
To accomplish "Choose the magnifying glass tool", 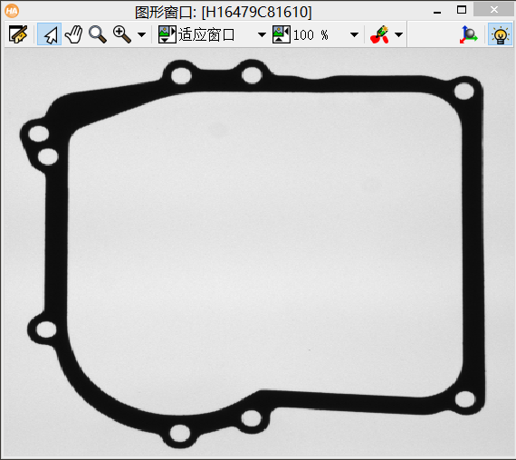I will coord(98,34).
